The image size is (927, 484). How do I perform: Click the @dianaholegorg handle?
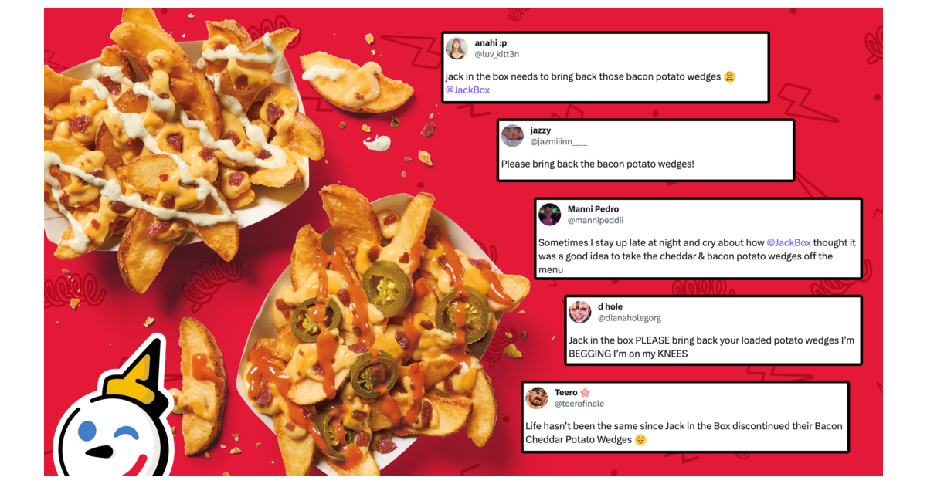pos(630,317)
